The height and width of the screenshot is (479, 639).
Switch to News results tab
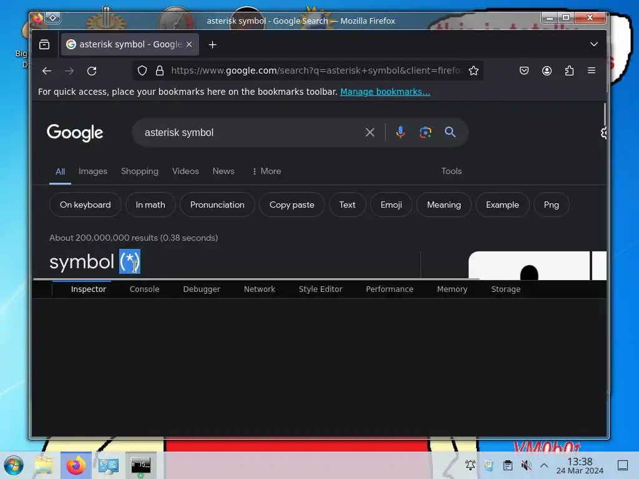coord(223,171)
